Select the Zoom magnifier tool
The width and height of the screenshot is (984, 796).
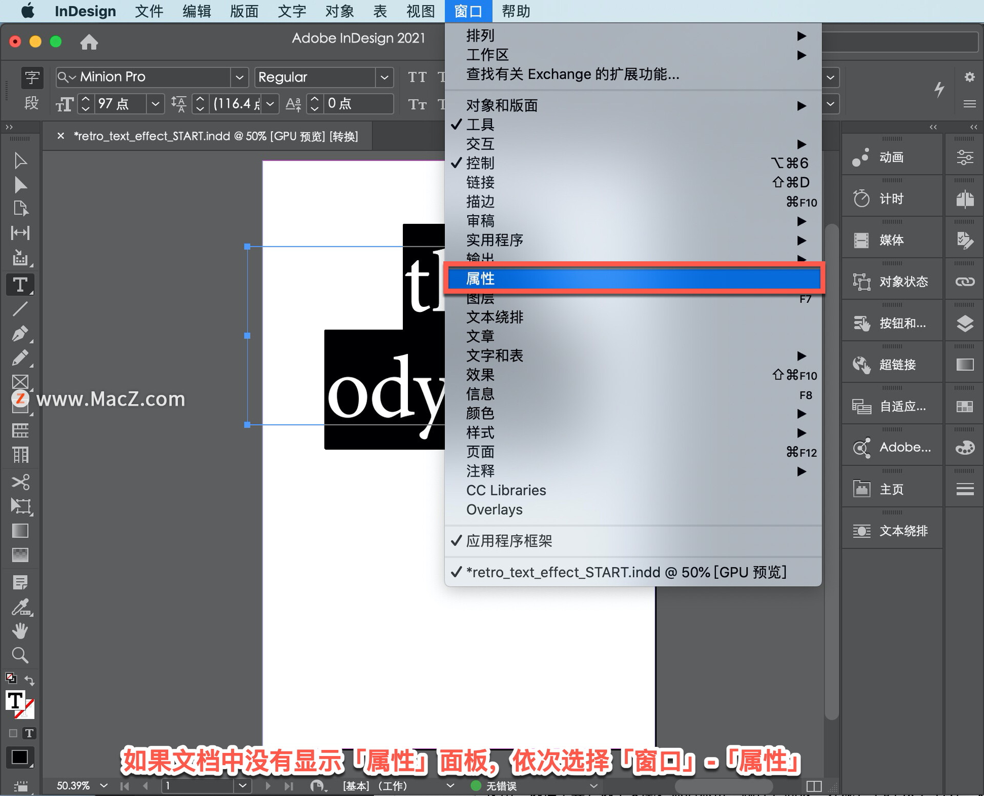pyautogui.click(x=20, y=655)
